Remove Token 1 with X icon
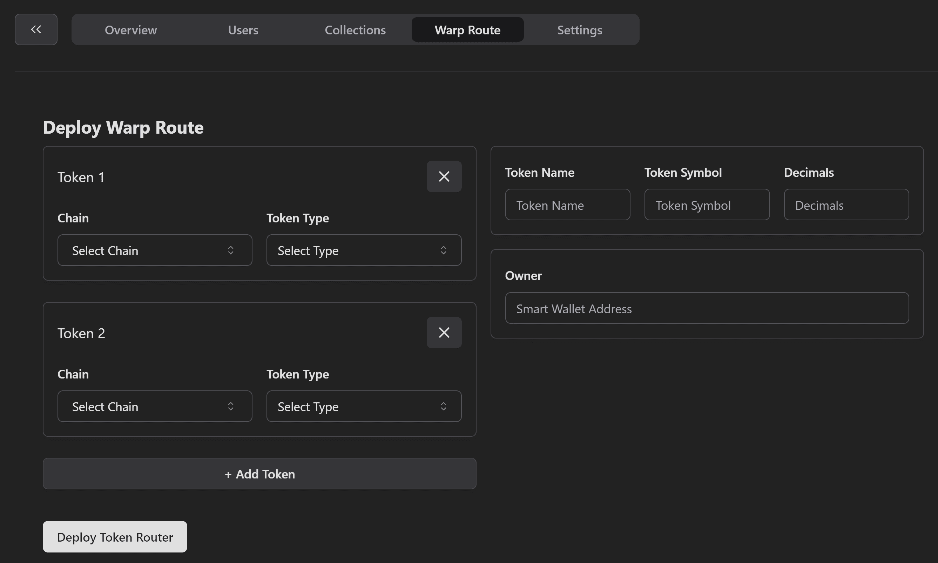938x563 pixels. pyautogui.click(x=444, y=176)
